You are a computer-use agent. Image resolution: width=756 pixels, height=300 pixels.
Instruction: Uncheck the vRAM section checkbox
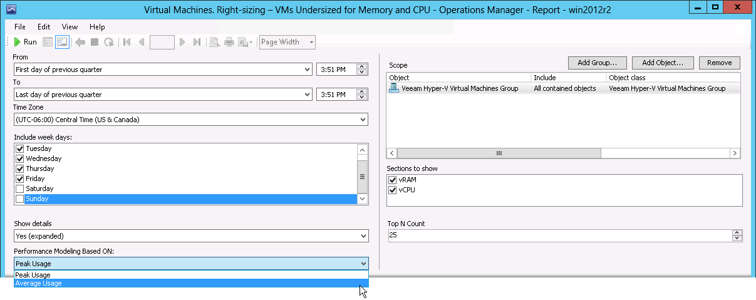tap(393, 180)
